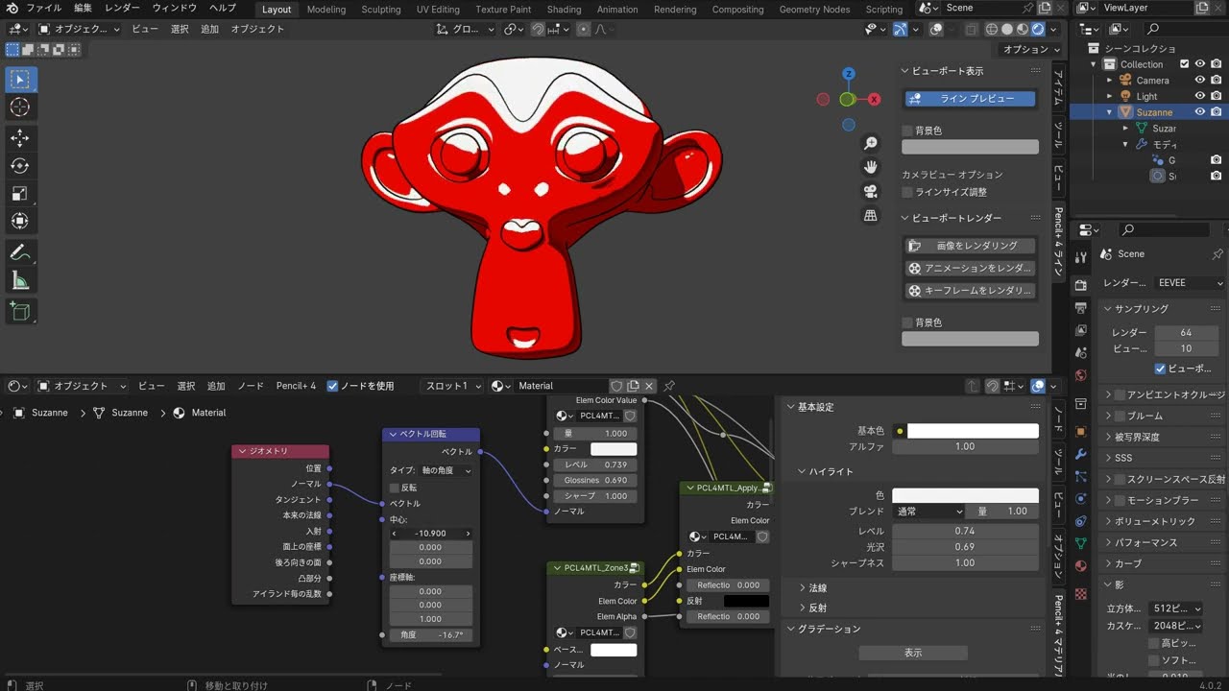Click the 表示 button under グラデーション
Viewport: 1229px width, 691px height.
(913, 653)
